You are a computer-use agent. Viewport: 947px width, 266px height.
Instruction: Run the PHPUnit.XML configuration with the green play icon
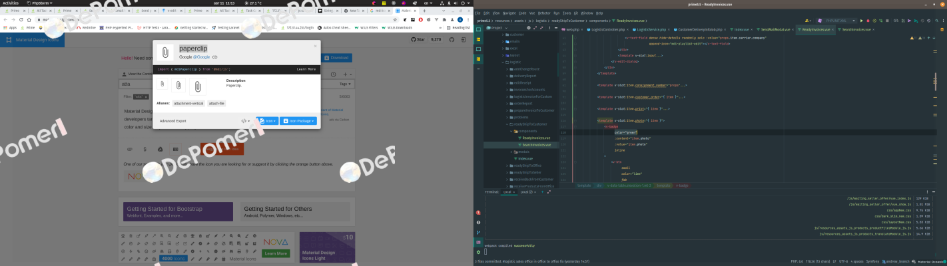(x=860, y=21)
